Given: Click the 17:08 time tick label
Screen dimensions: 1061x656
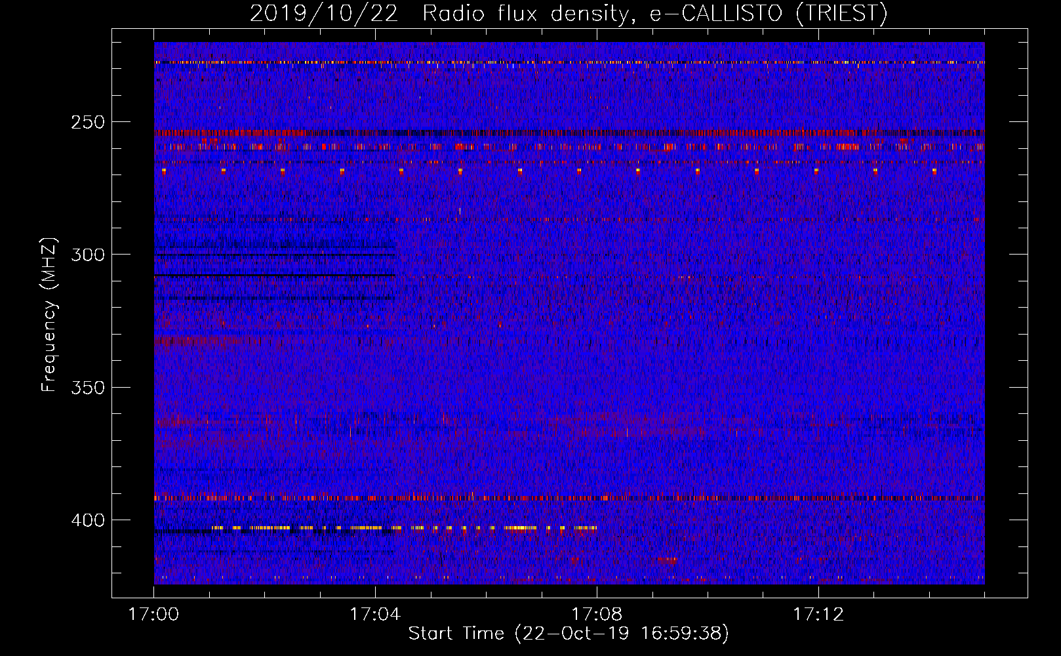Looking at the screenshot, I should [597, 615].
